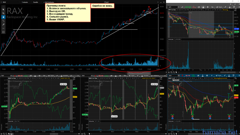Zoom in using magnifier plus below SPY chart
Viewport: 240px width, 135px height.
[x=171, y=72]
